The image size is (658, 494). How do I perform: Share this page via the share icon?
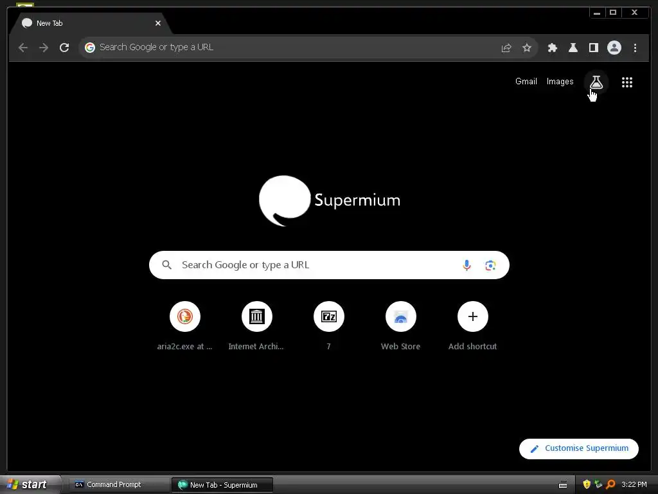click(506, 48)
